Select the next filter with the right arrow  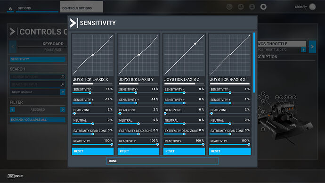pyautogui.click(x=63, y=109)
